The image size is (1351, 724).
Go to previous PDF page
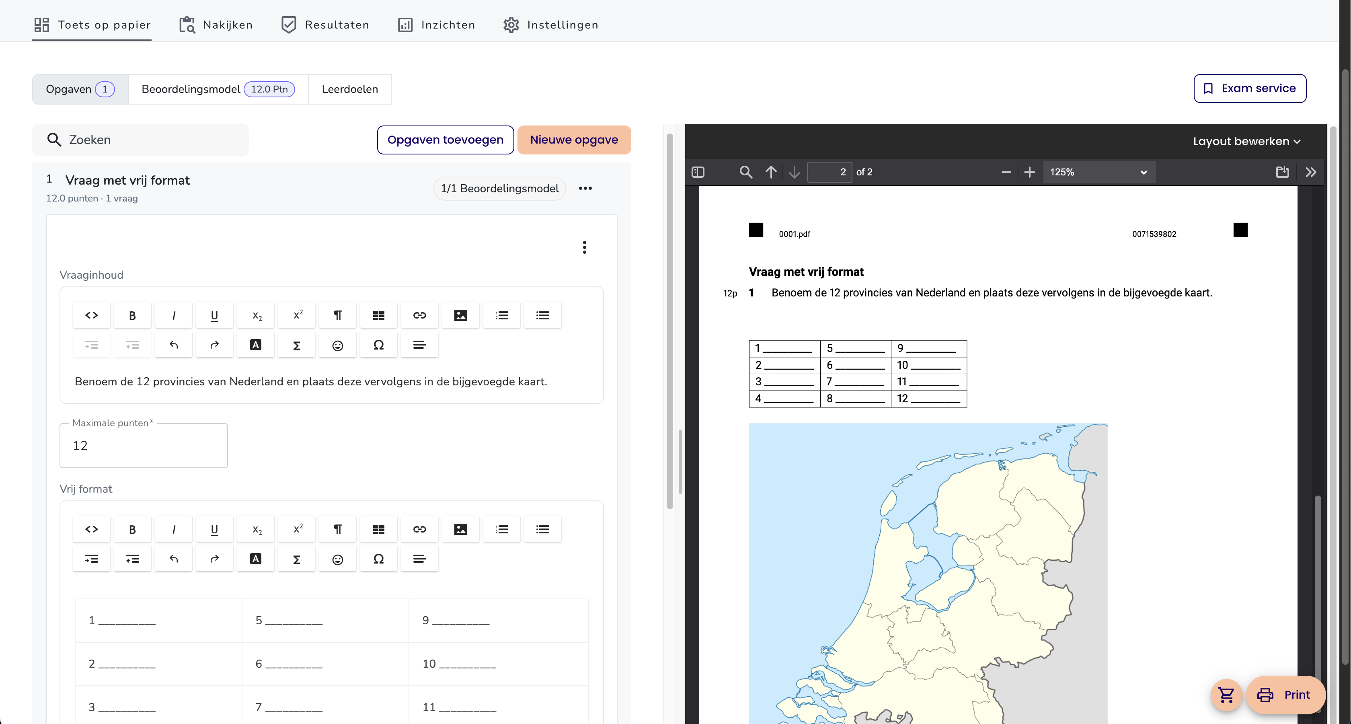[771, 172]
